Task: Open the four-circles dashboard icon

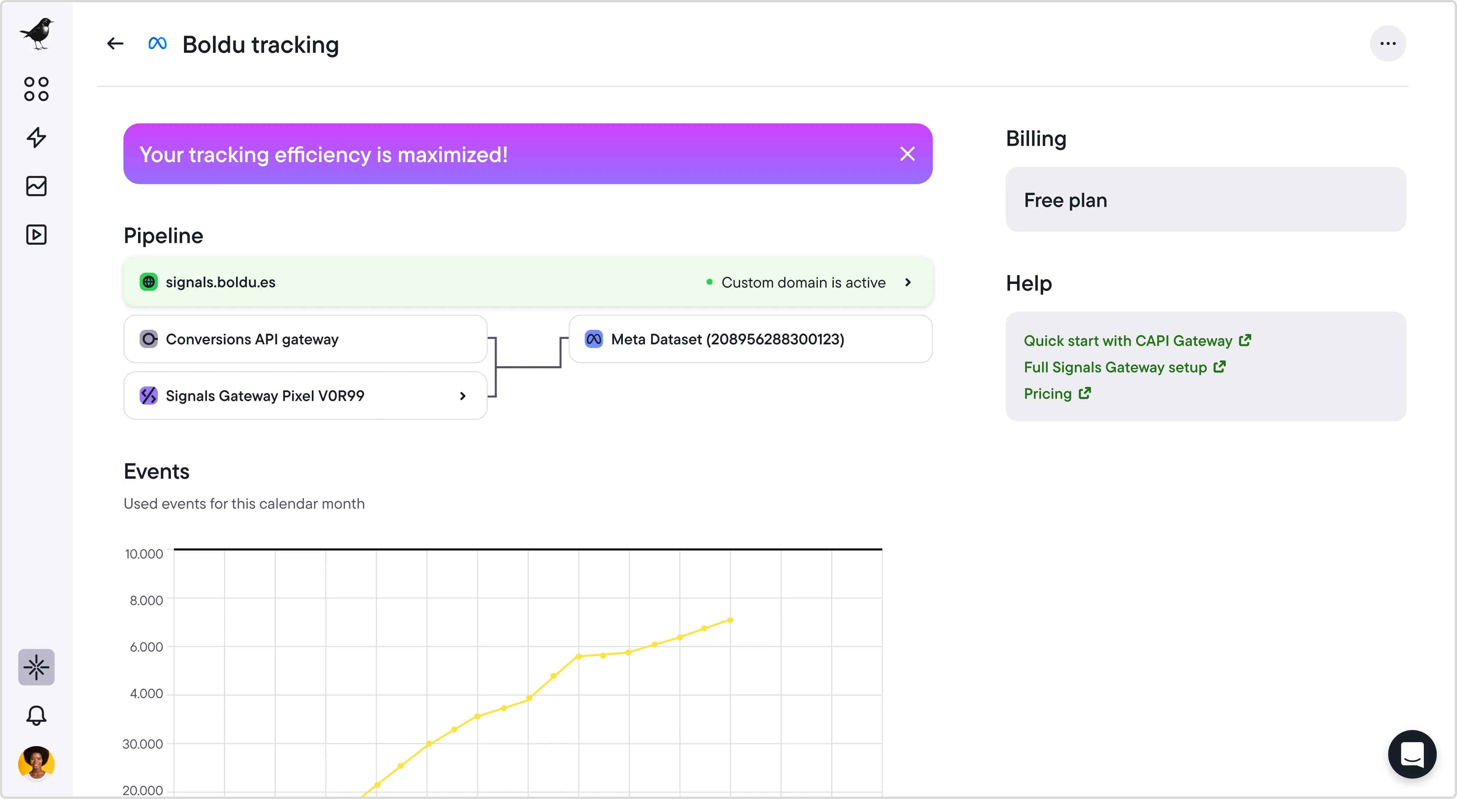Action: pyautogui.click(x=37, y=89)
